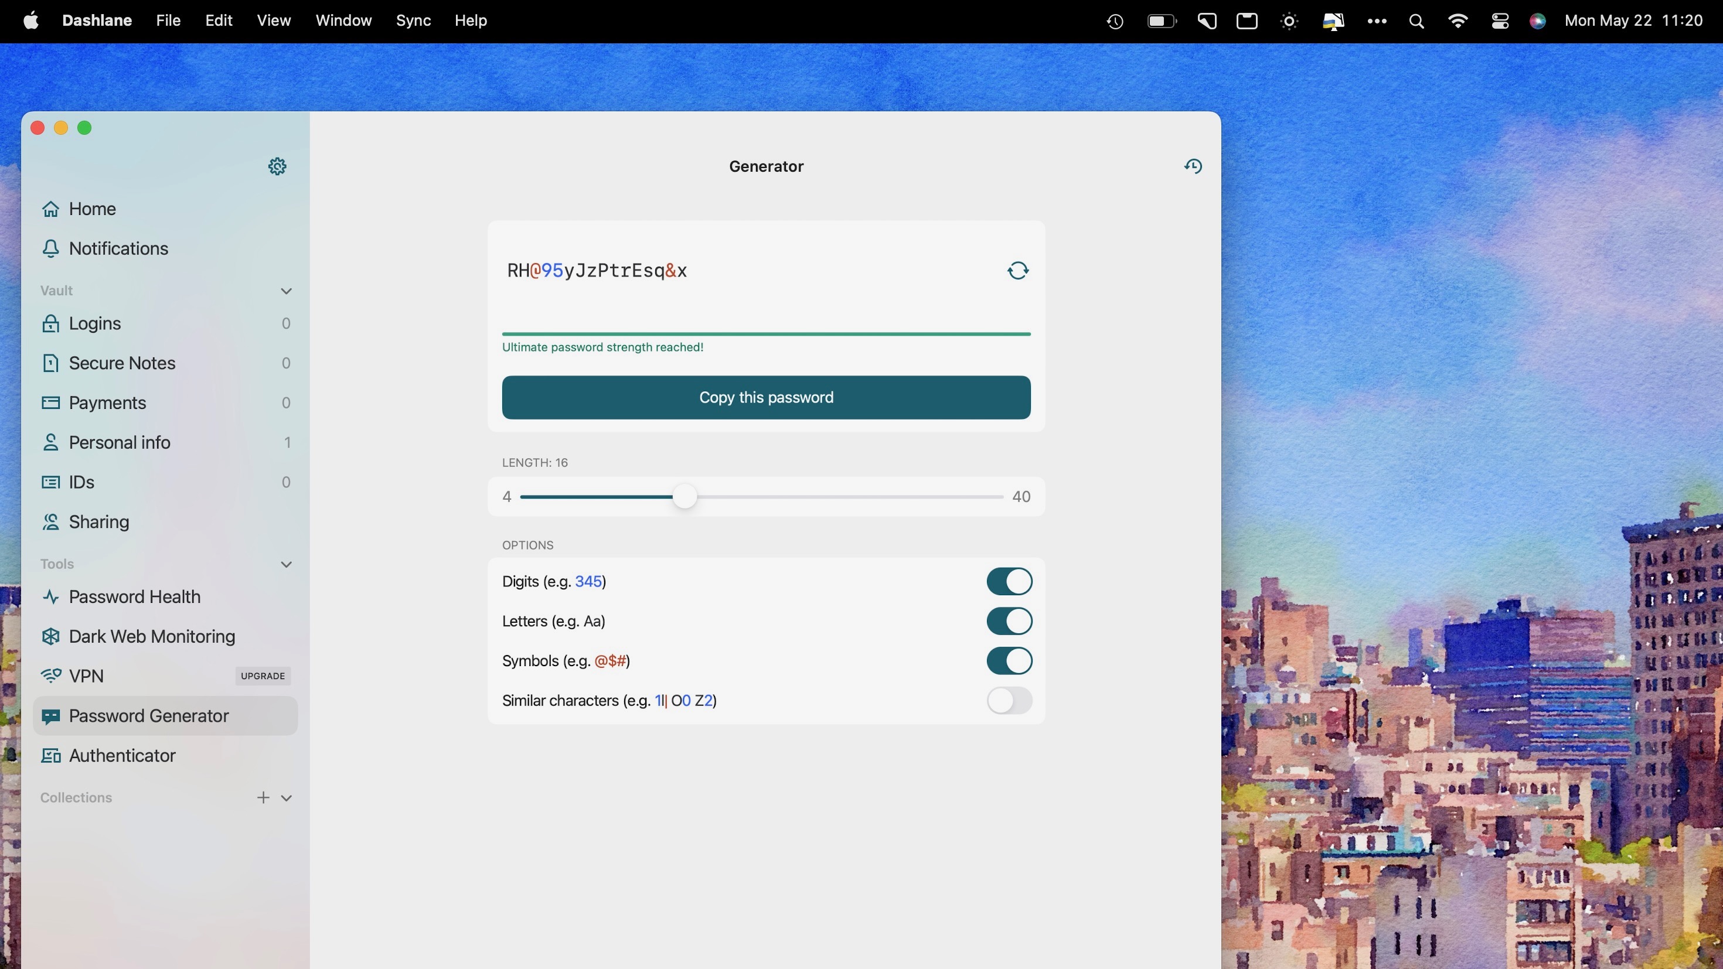
Task: Click the Sharing people icon
Action: (x=50, y=521)
